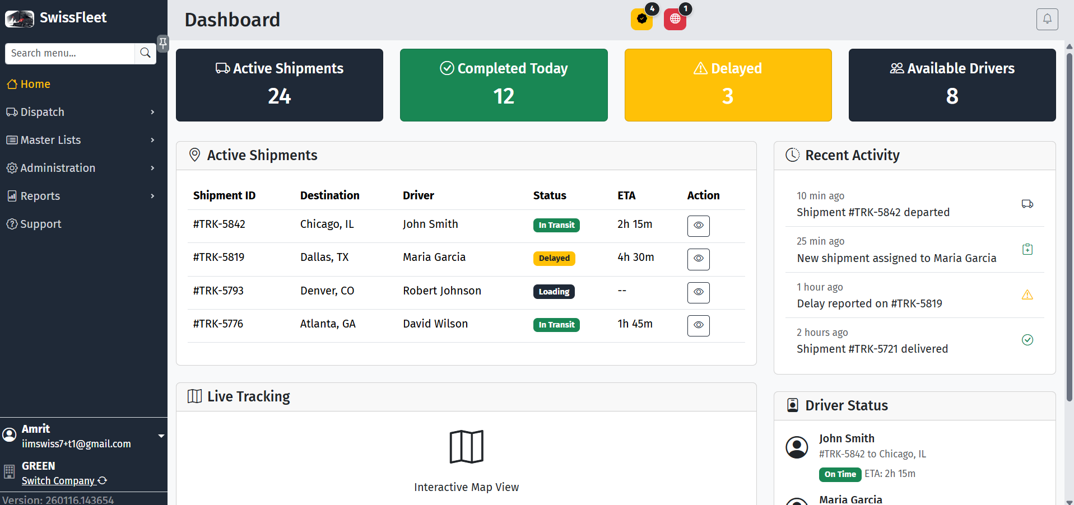1074x505 pixels.
Task: Open the Available Drivers 8 card
Action: click(952, 85)
